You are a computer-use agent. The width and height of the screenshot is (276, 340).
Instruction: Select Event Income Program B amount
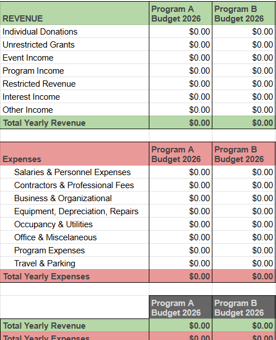pyautogui.click(x=244, y=57)
